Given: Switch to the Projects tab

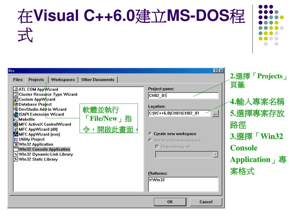Looking at the screenshot, I should 37,79.
